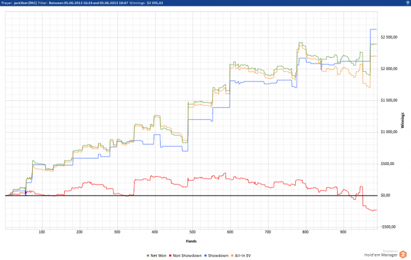Click the player name jack3bet in header
The width and height of the screenshot is (411, 260).
click(x=19, y=3)
